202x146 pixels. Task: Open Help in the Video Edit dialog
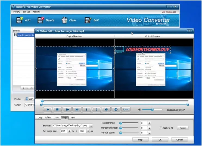140,140
